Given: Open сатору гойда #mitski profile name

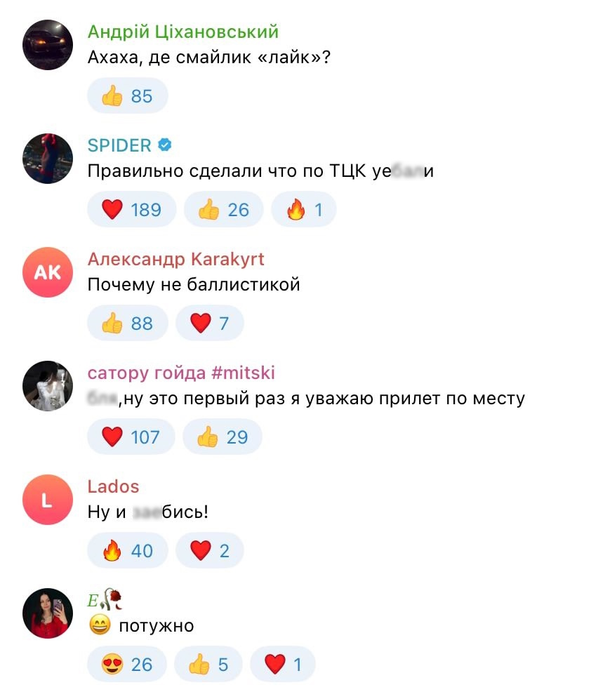Looking at the screenshot, I should pos(181,373).
